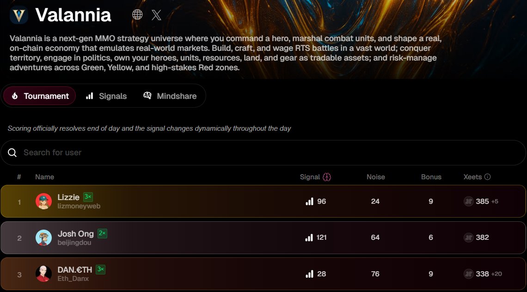Switch to the Mindshare tab
Screen dimensions: 527x292
170,96
